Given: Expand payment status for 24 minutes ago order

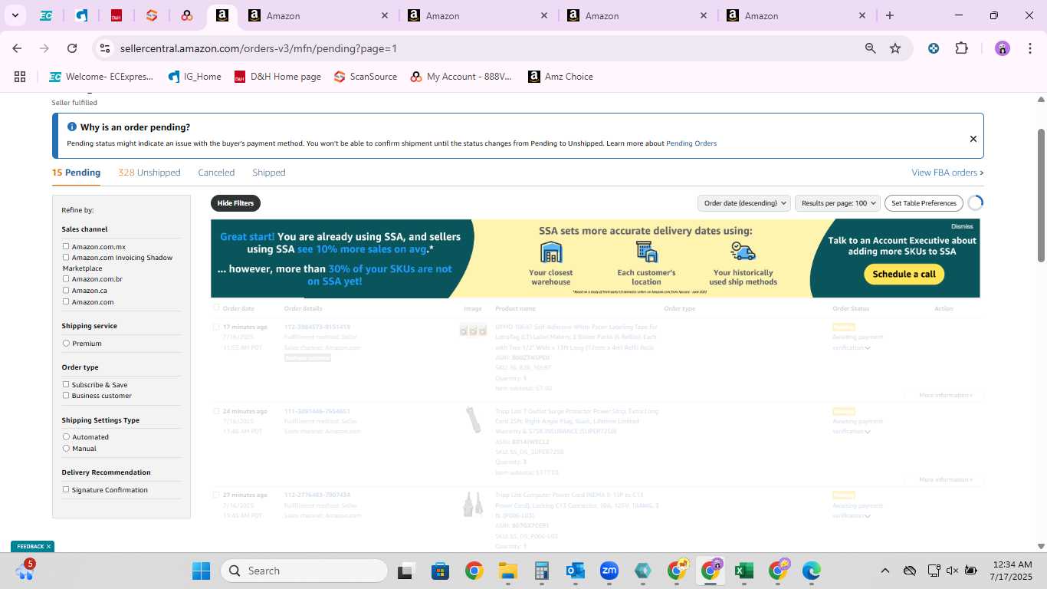Looking at the screenshot, I should click(x=868, y=432).
